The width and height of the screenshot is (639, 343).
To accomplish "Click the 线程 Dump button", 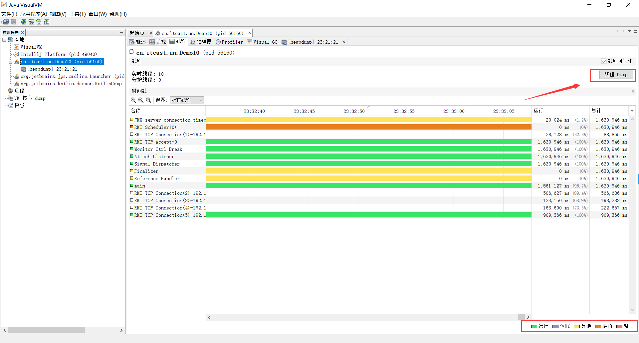I will click(616, 75).
